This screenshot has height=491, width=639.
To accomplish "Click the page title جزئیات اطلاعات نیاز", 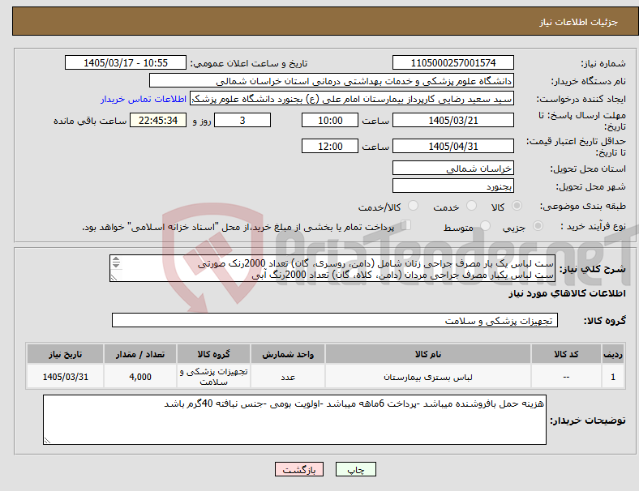I will (579, 22).
